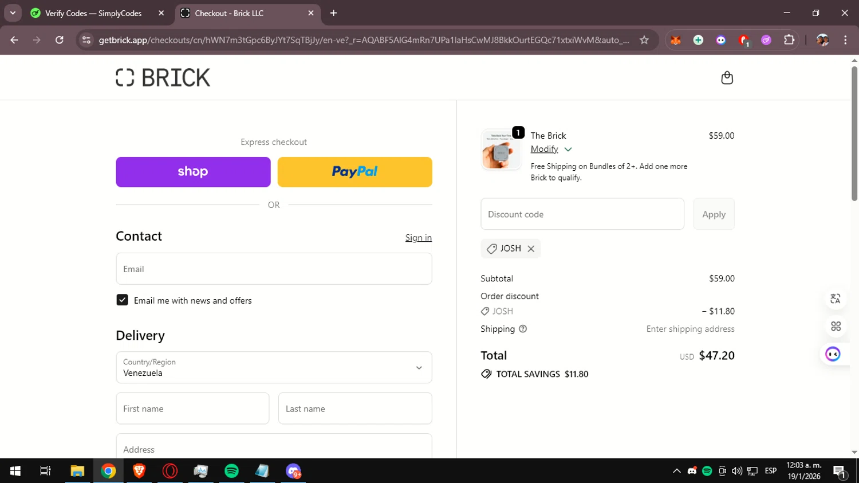This screenshot has width=859, height=483.
Task: Open the tab search dropdown arrow
Action: [13, 13]
